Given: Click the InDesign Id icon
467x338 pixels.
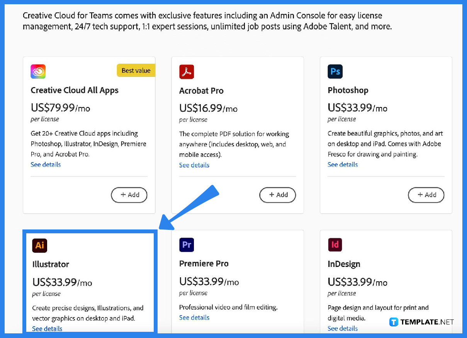Looking at the screenshot, I should 335,245.
